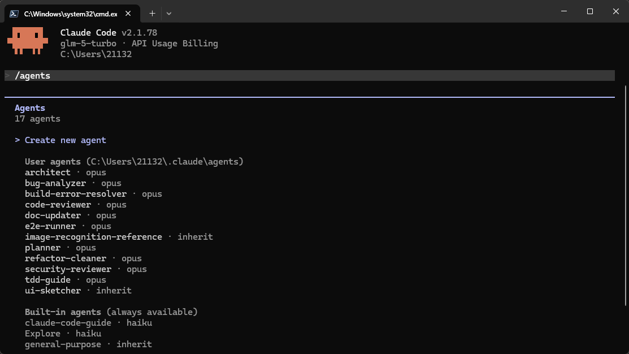Open a new terminal tab
This screenshot has height=354, width=629.
click(x=152, y=14)
